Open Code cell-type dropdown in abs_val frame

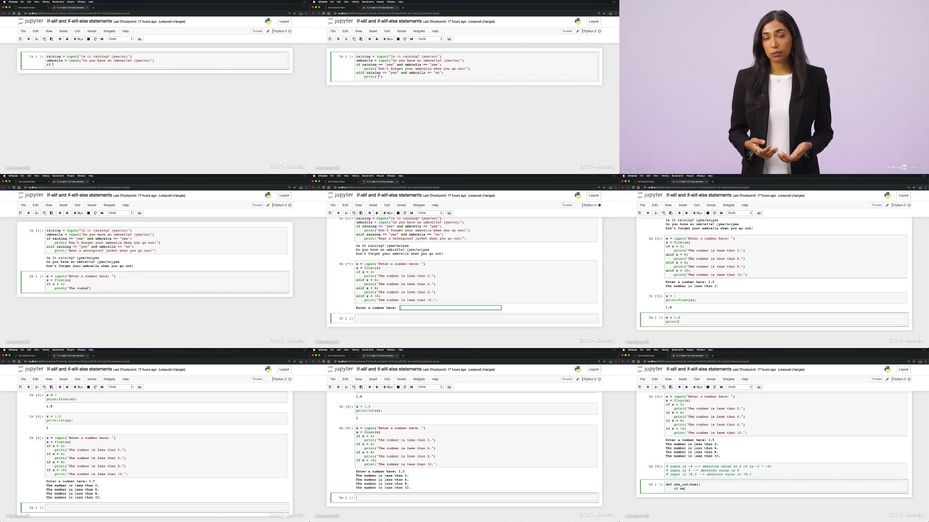[740, 387]
